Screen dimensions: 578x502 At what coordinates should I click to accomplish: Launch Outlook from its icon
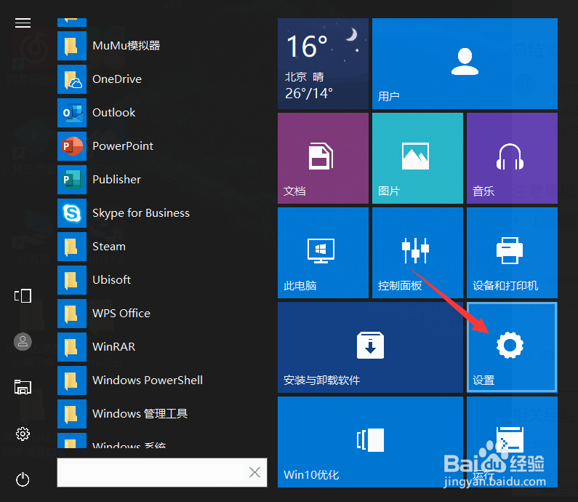(x=72, y=113)
